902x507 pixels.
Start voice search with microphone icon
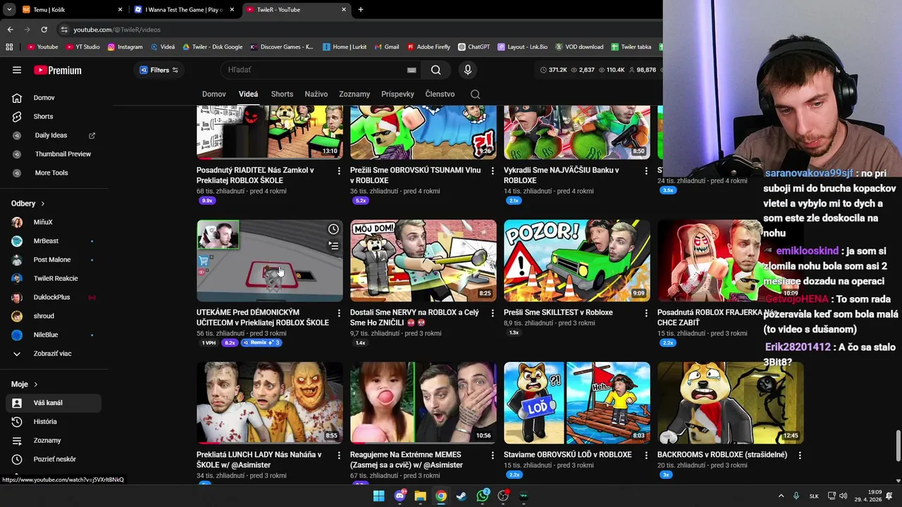pyautogui.click(x=467, y=70)
